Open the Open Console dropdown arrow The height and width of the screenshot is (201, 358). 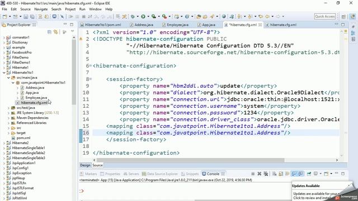331,174
